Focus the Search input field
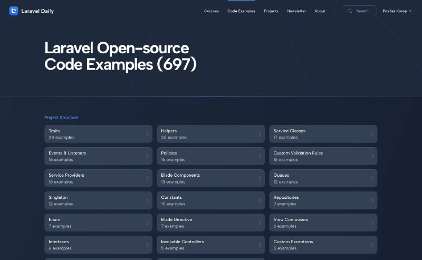The width and height of the screenshot is (422, 260). click(359, 11)
